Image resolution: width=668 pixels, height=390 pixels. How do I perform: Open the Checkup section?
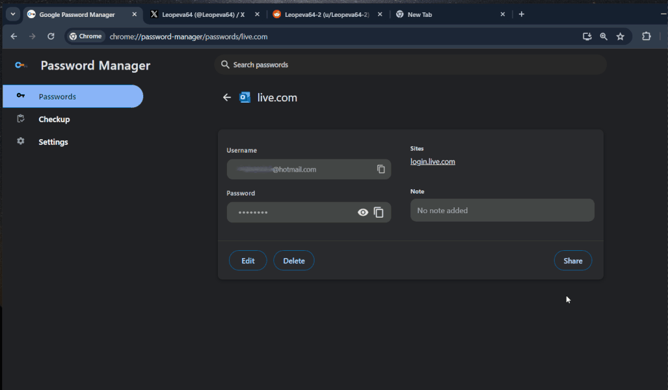click(x=53, y=119)
